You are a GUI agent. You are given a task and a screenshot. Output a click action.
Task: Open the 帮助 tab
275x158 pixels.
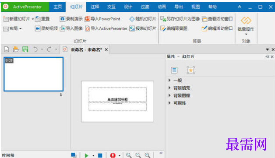(x=212, y=7)
